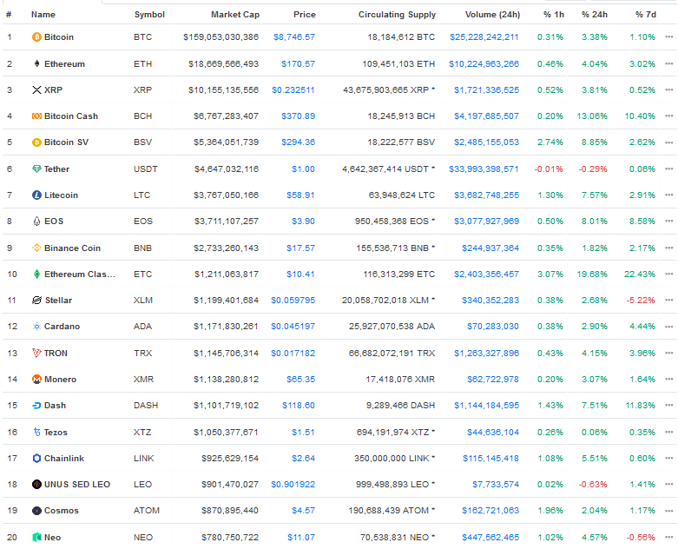This screenshot has width=678, height=549.
Task: Select Bitcoin market cap value $159,053,030,386
Action: click(221, 37)
